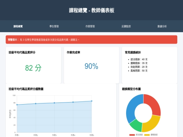Select the 數據分析 tab
This screenshot has width=183, height=137.
click(x=162, y=26)
